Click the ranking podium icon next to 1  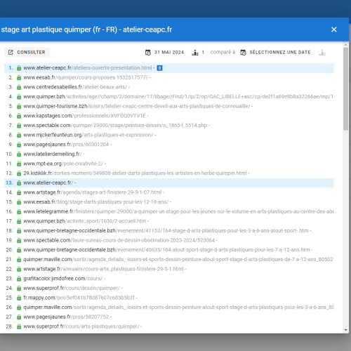click(195, 53)
